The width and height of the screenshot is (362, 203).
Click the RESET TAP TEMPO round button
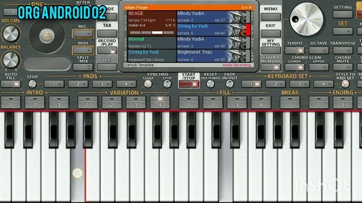pyautogui.click(x=210, y=84)
